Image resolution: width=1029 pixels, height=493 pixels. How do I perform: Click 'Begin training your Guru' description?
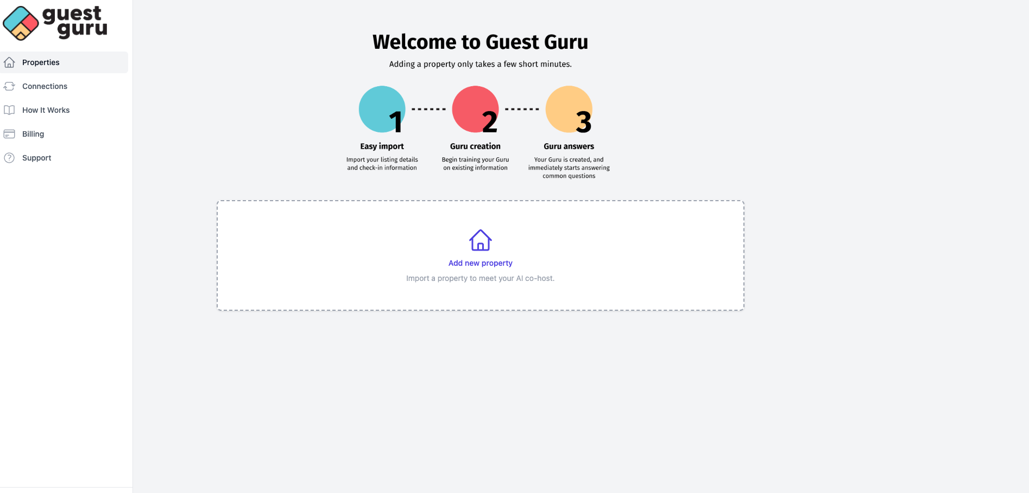(476, 164)
